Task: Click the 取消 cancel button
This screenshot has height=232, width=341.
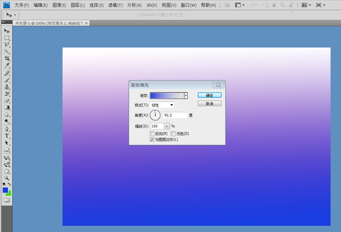Action: point(209,104)
